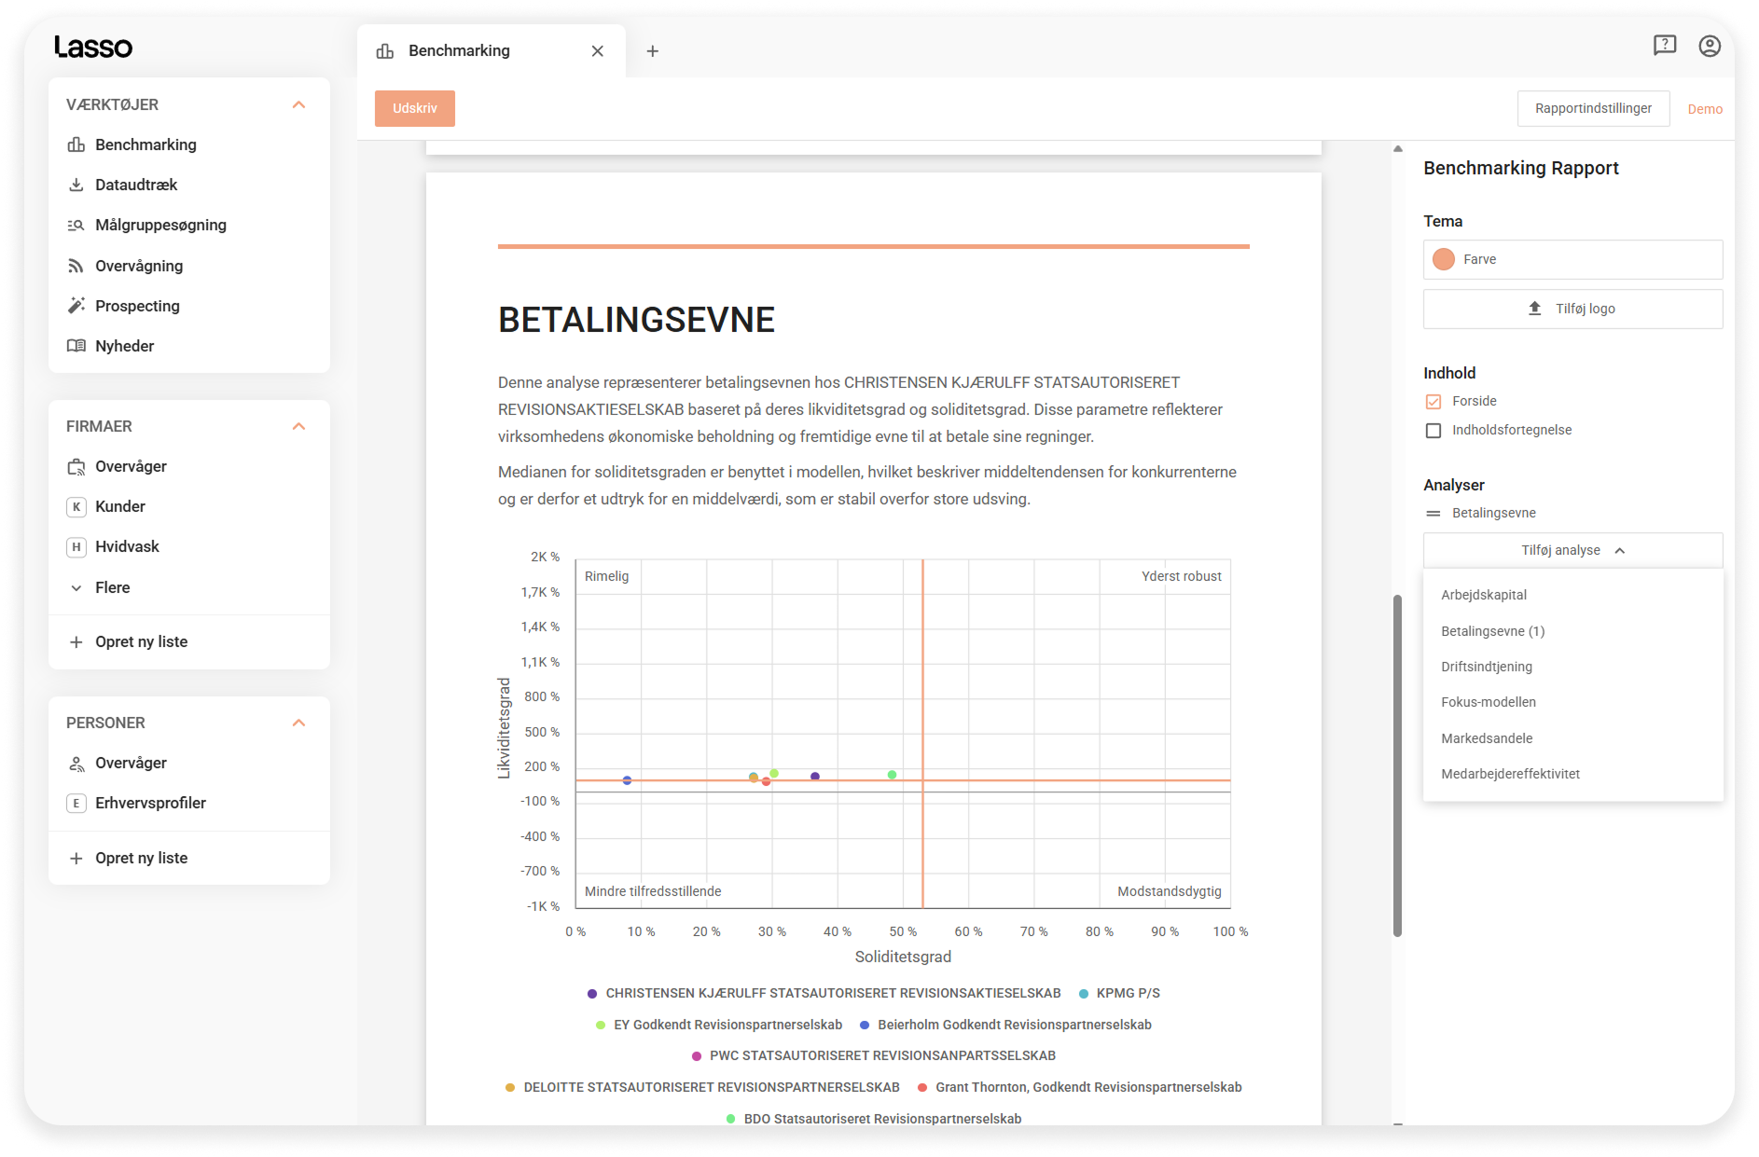Screen dimensions: 1759x1157
Task: Click the Prospecting magic wand icon
Action: tap(76, 306)
